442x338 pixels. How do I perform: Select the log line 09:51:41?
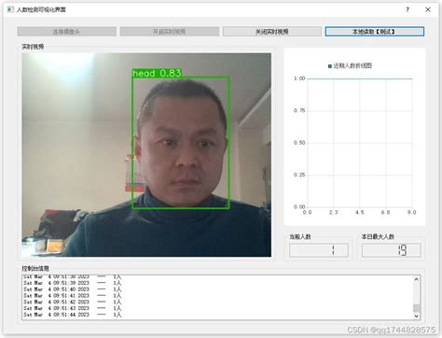click(x=72, y=296)
